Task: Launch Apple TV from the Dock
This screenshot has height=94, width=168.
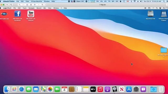Action: 93,89
